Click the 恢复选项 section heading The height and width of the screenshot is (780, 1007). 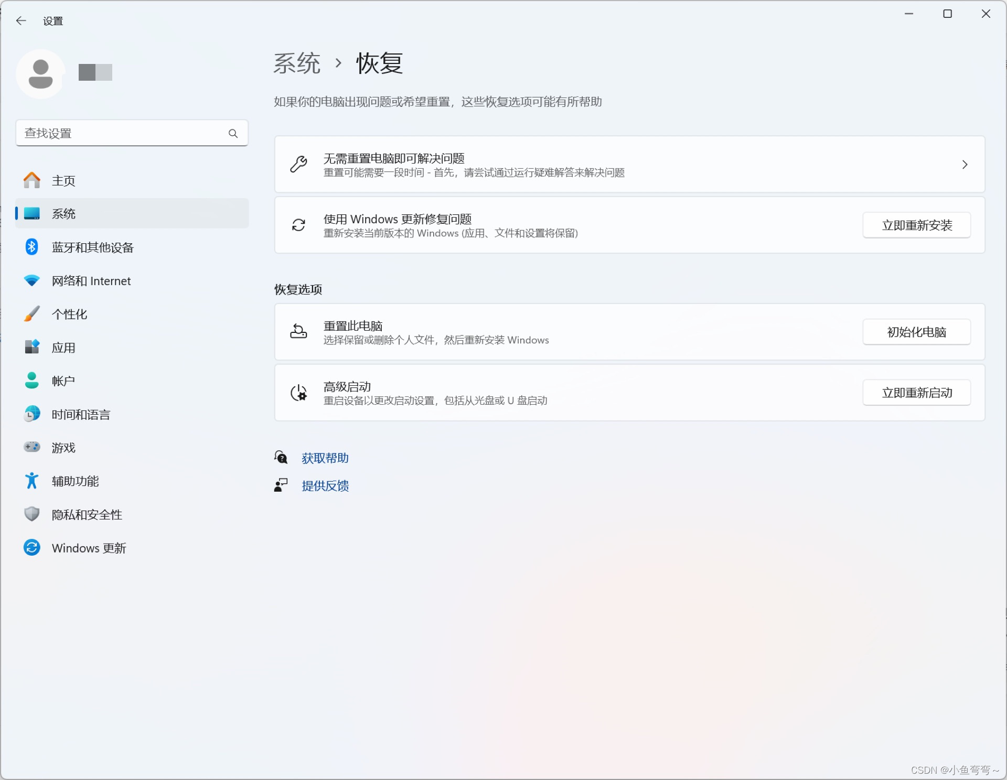click(x=298, y=289)
